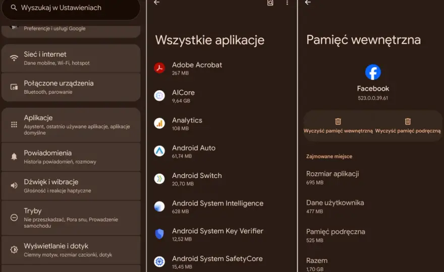
Task: Click Facebook version 523.0.0.39.61 text
Action: tap(373, 98)
